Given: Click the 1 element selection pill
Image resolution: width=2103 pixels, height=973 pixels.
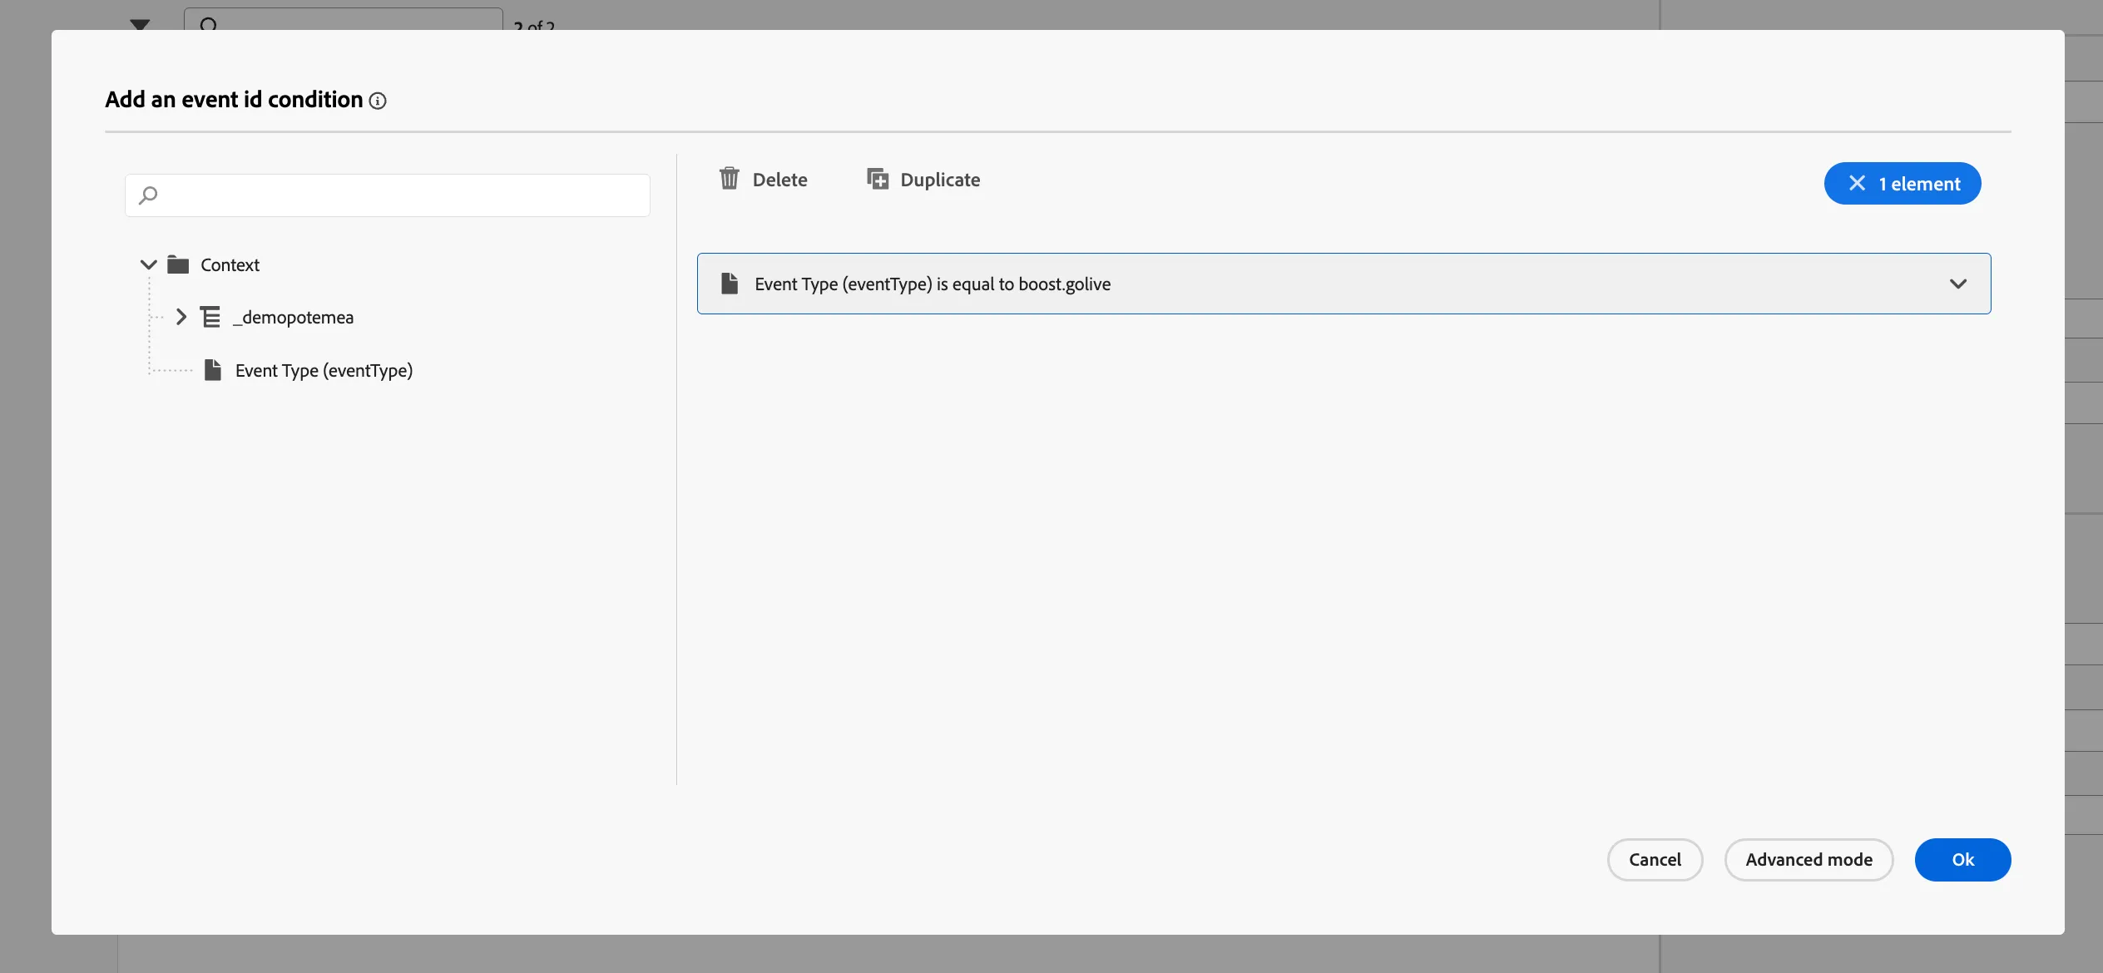Looking at the screenshot, I should (x=1903, y=183).
